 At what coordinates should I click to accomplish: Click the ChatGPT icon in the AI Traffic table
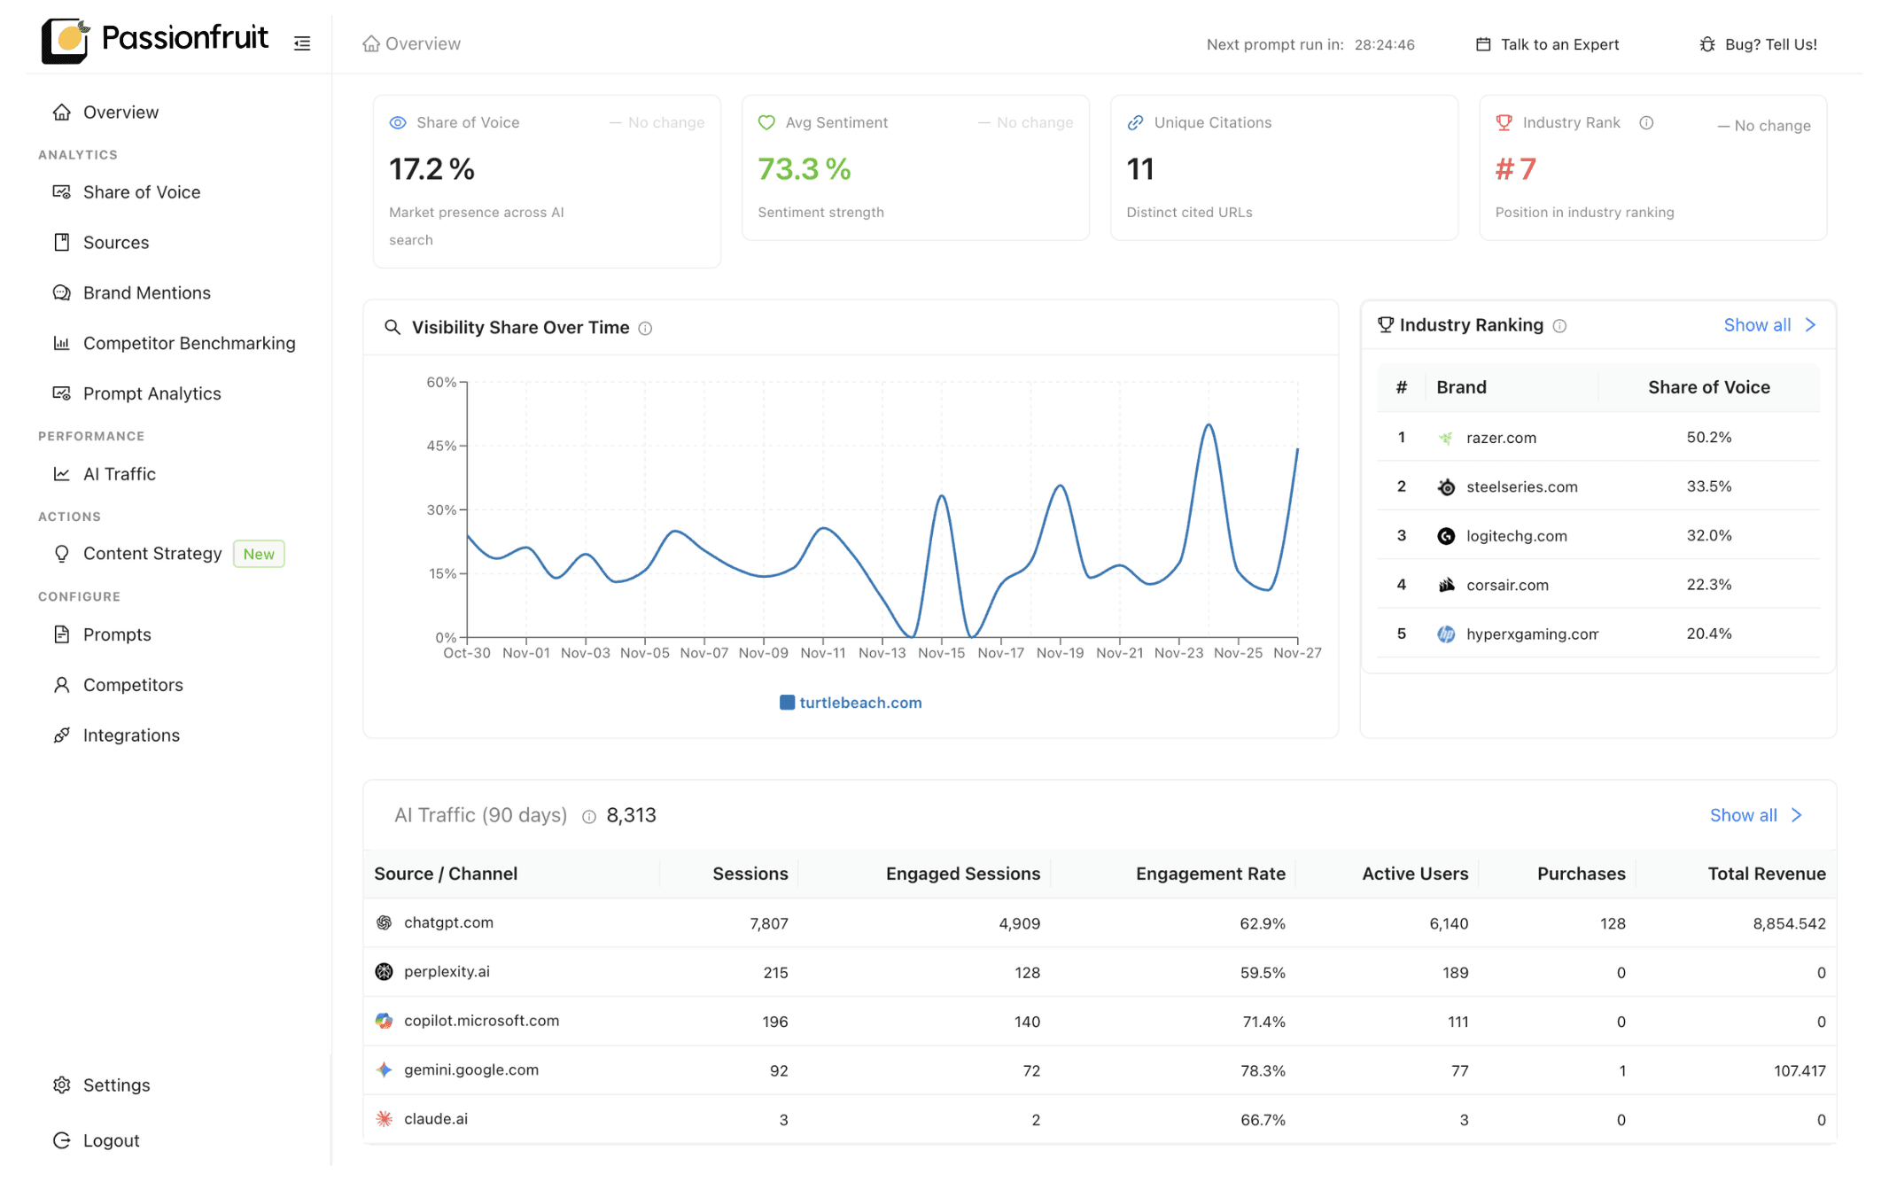coord(384,922)
